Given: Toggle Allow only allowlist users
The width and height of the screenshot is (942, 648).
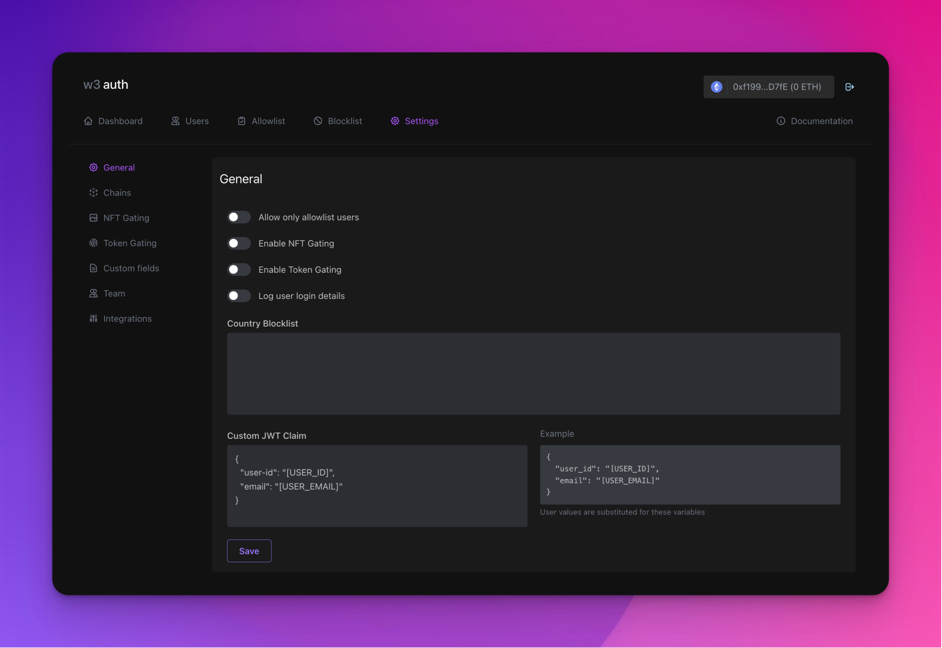Looking at the screenshot, I should (x=239, y=217).
